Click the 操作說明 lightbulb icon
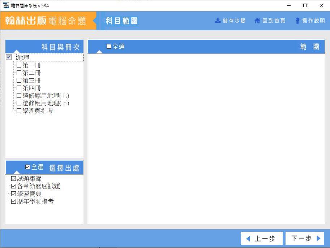The height and width of the screenshot is (248, 330). (x=297, y=20)
